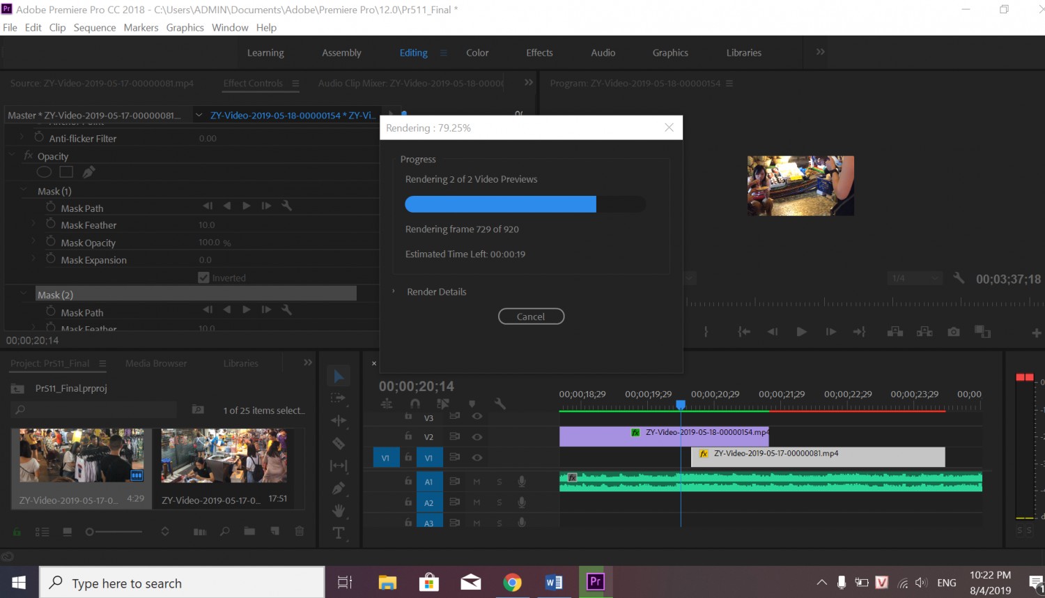1045x598 pixels.
Task: Close the Rendering dialog
Action: coord(669,128)
